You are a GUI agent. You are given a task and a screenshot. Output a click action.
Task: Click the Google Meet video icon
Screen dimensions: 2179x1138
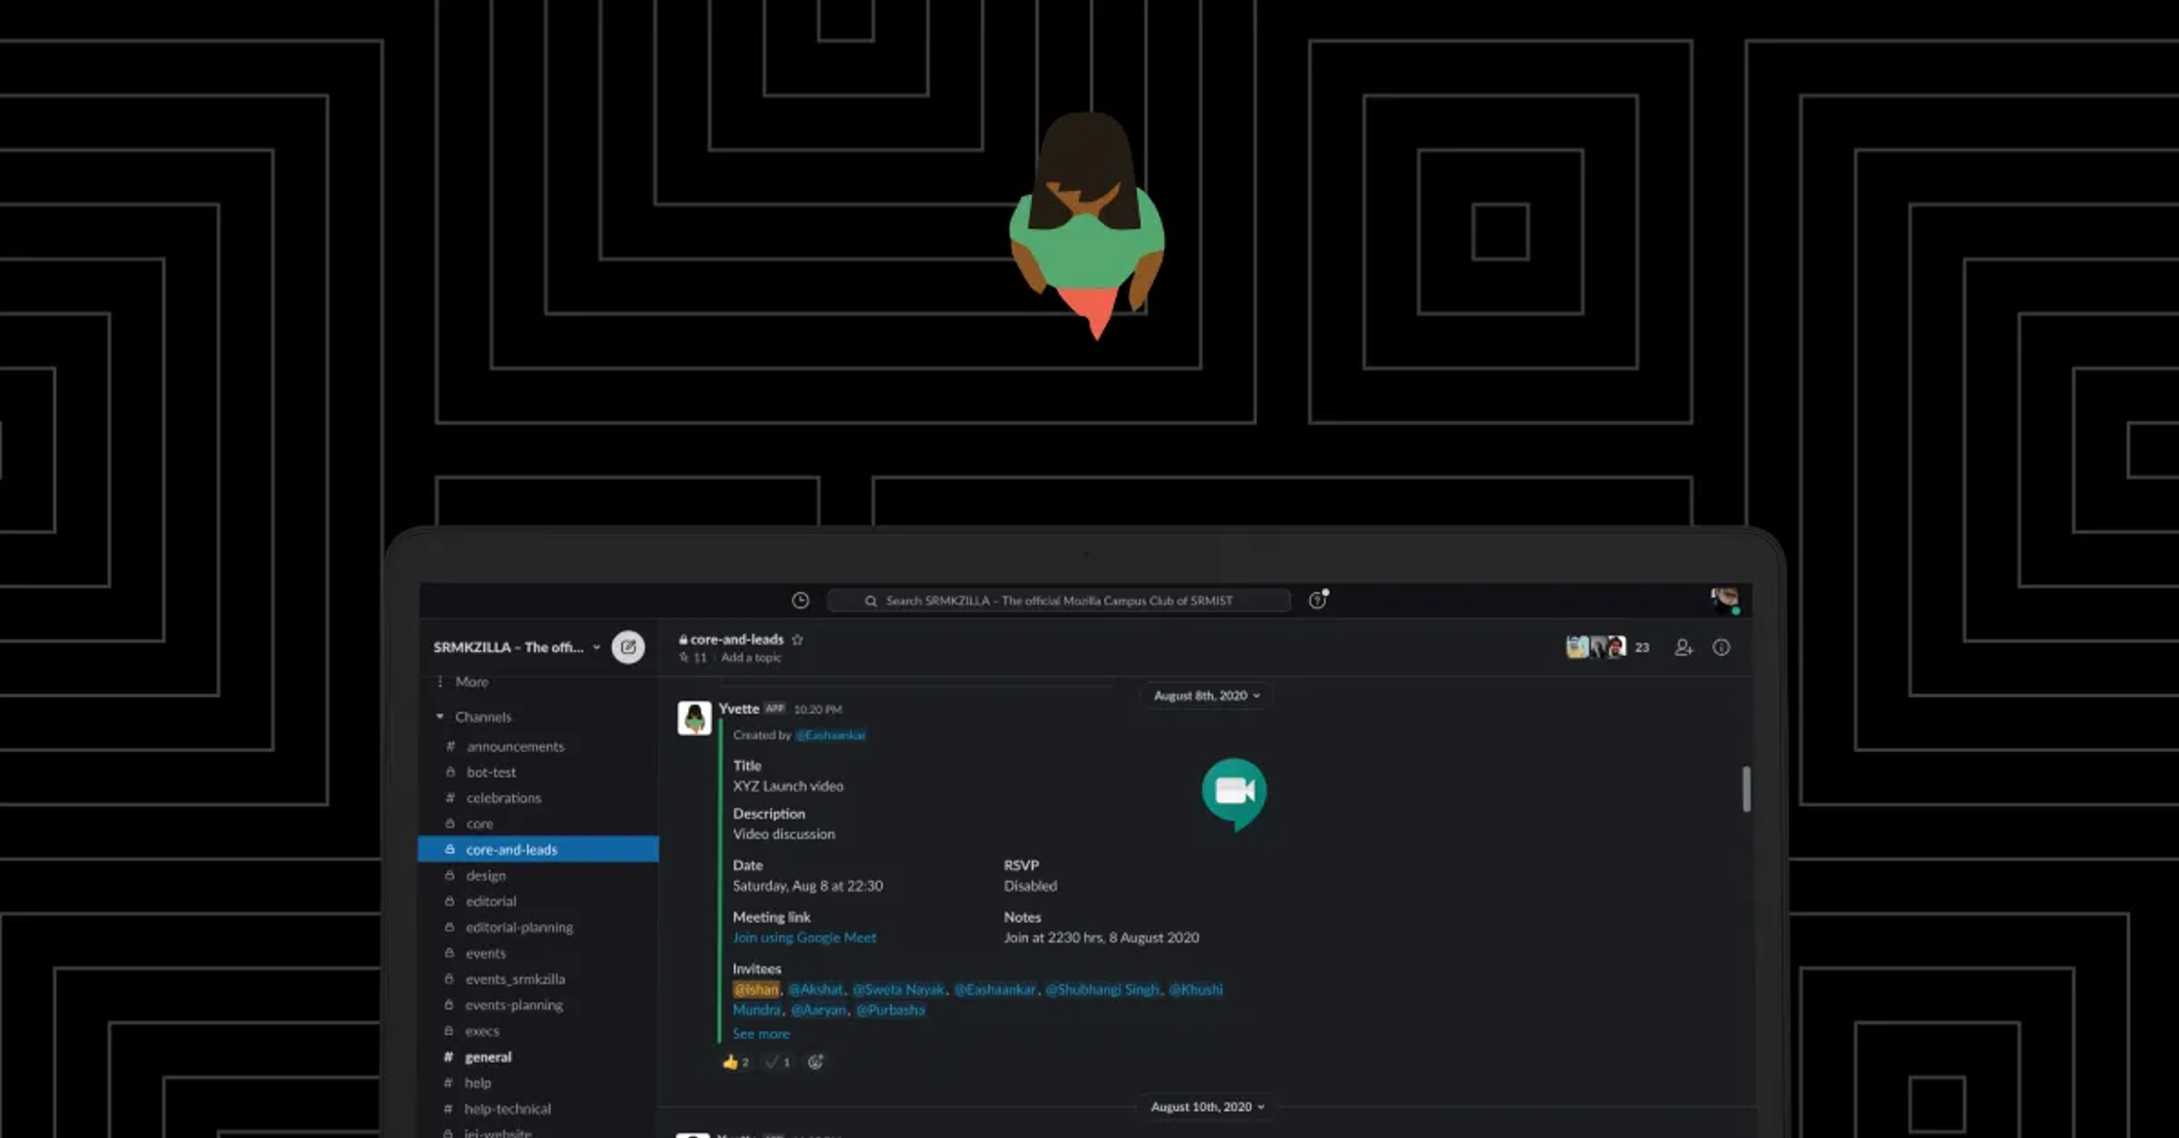point(1234,794)
